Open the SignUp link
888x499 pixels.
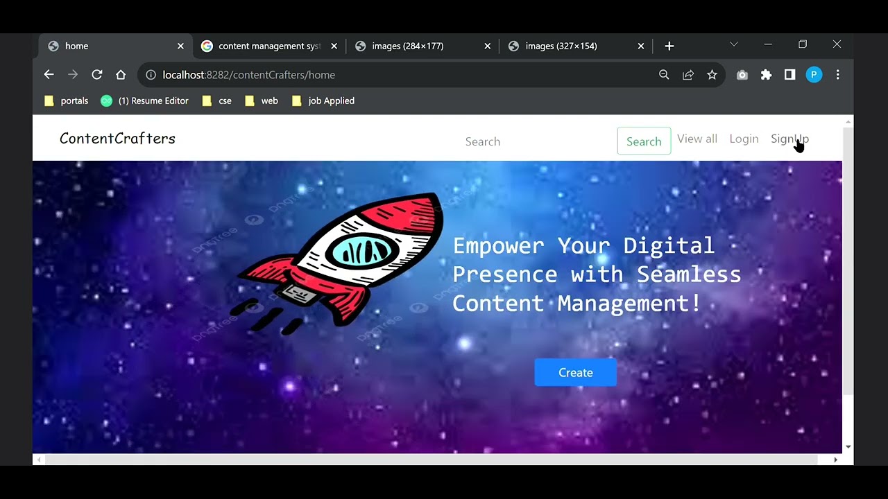click(789, 139)
